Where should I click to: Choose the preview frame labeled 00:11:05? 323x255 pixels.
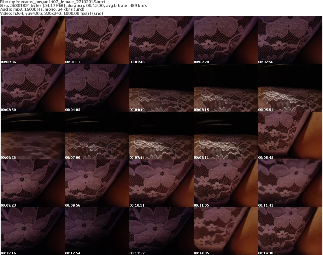point(226,183)
